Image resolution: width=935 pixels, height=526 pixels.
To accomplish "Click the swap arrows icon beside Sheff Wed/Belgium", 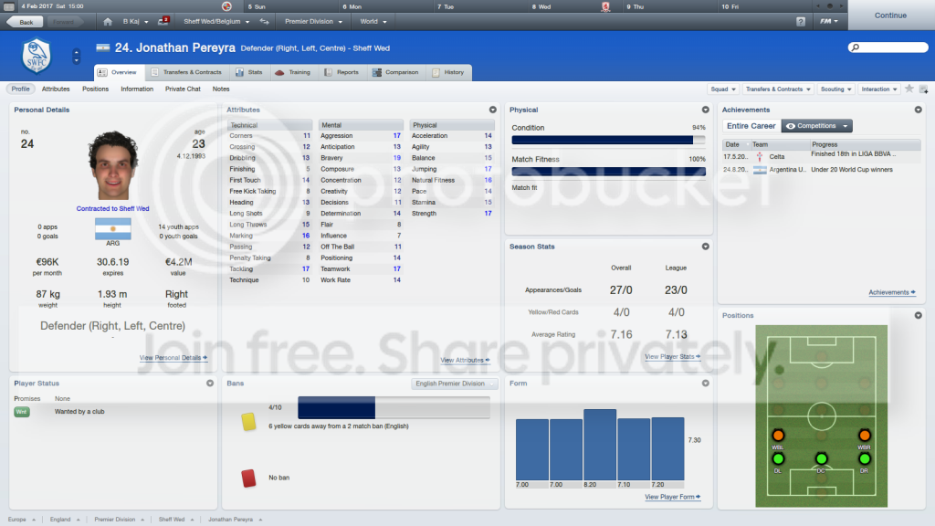I will click(x=264, y=22).
